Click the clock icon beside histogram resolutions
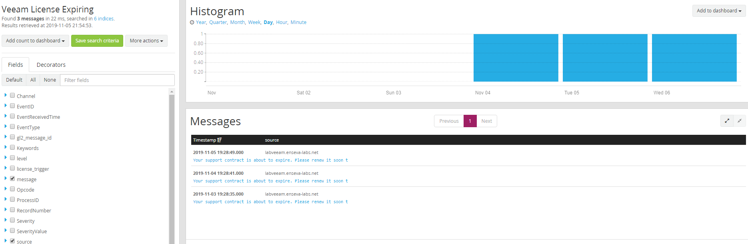The width and height of the screenshot is (748, 244). click(192, 22)
